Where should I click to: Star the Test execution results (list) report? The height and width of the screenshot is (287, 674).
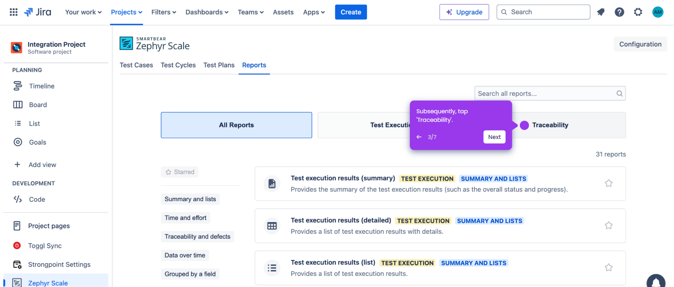pos(609,267)
